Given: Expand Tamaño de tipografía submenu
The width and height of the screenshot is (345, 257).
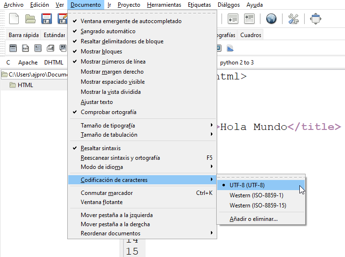Looking at the screenshot, I should pyautogui.click(x=108, y=126).
